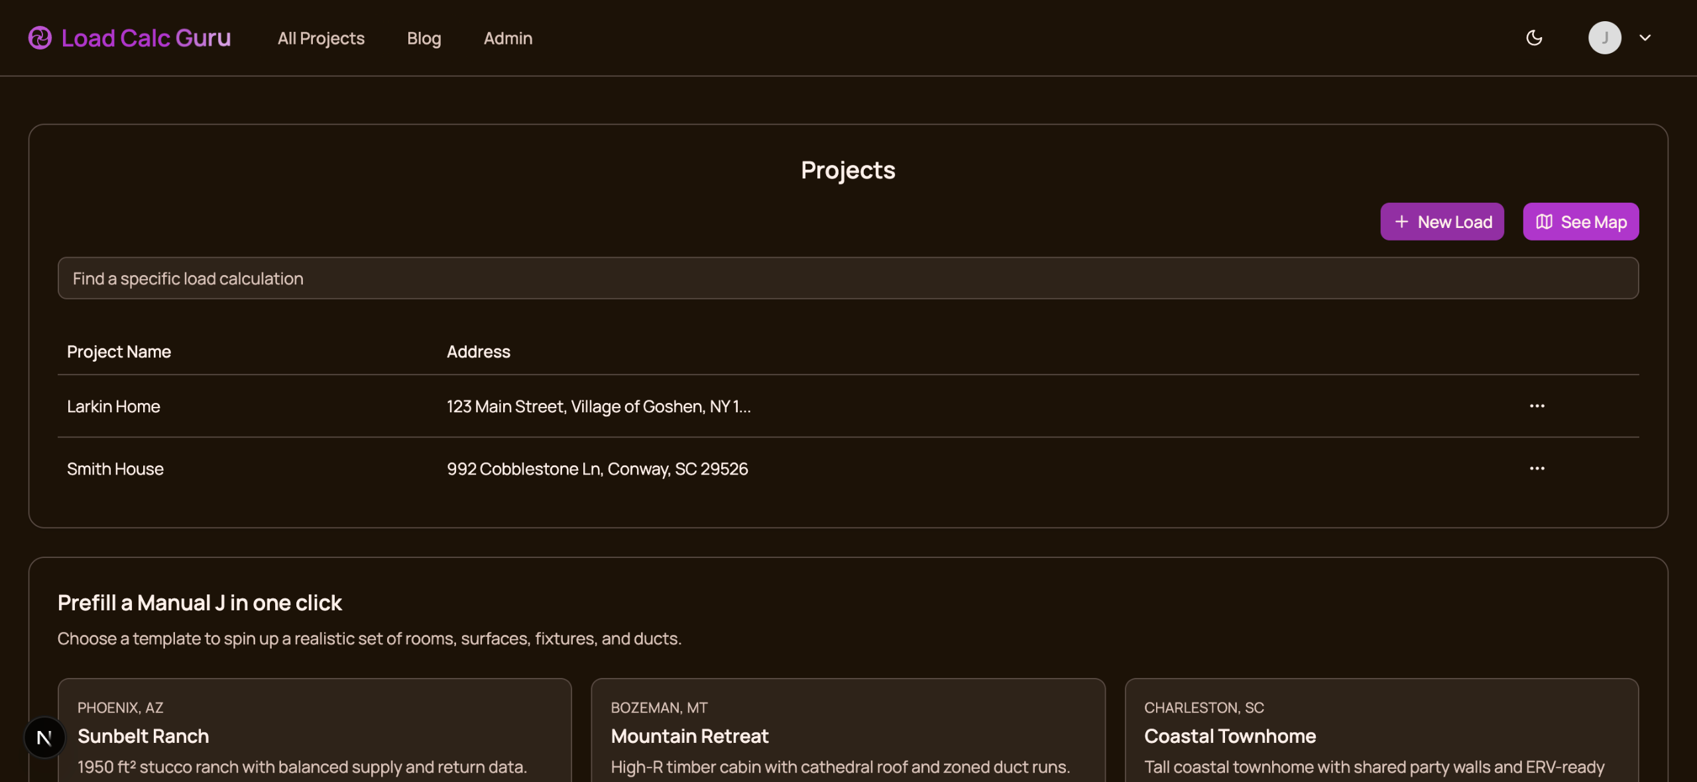Click the map icon on the See Map button
This screenshot has width=1697, height=782.
coord(1544,222)
